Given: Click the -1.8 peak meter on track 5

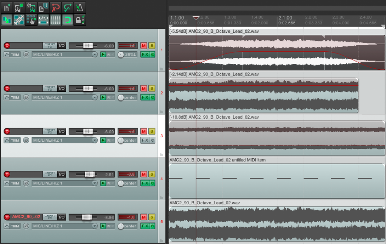Looking at the screenshot, I should click(128, 217).
